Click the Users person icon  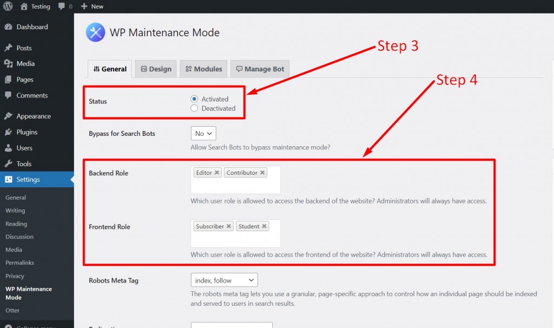(9, 148)
